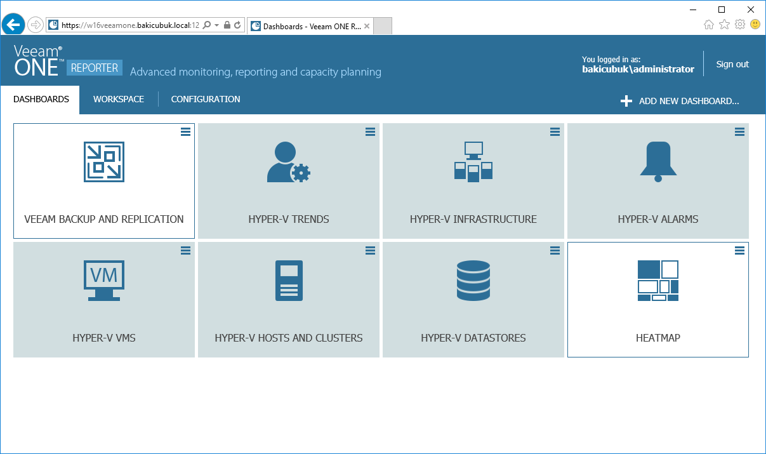Open menu on Hyper-V Infrastructure tile
The width and height of the screenshot is (766, 454).
tap(555, 131)
